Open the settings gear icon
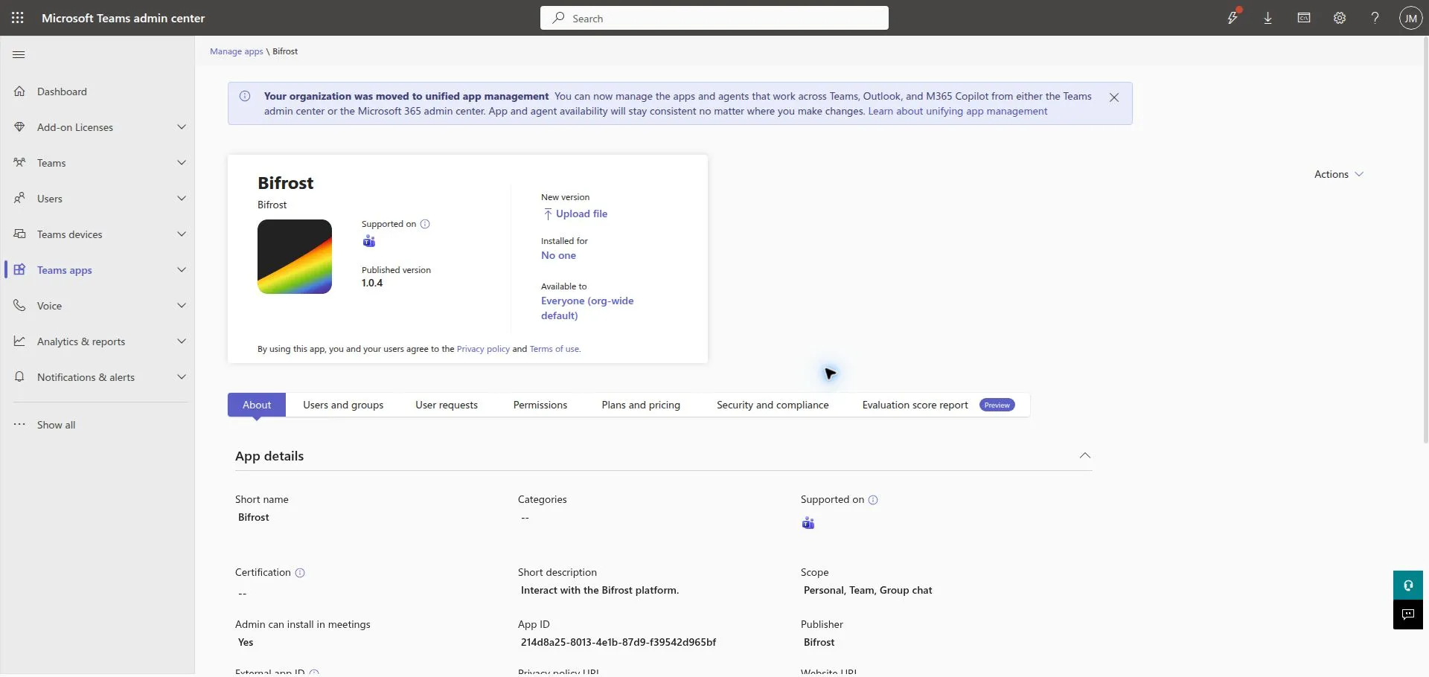Screen dimensions: 1429x677 1340,18
